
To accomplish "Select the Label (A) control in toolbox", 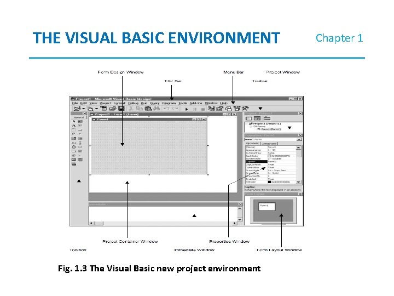I will coord(74,126).
